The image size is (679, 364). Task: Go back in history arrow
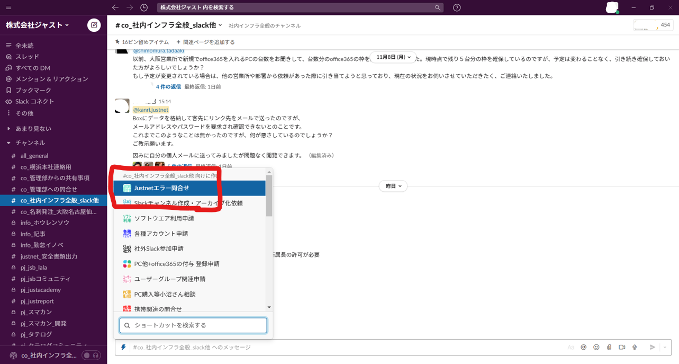tap(115, 7)
